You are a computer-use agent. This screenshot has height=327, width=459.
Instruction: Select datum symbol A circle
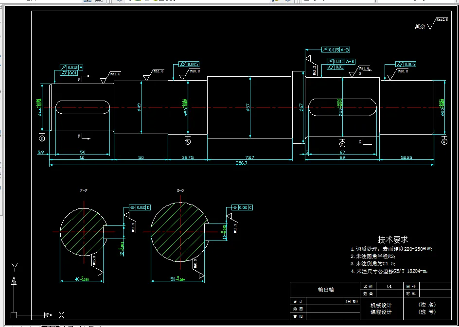click(x=444, y=141)
